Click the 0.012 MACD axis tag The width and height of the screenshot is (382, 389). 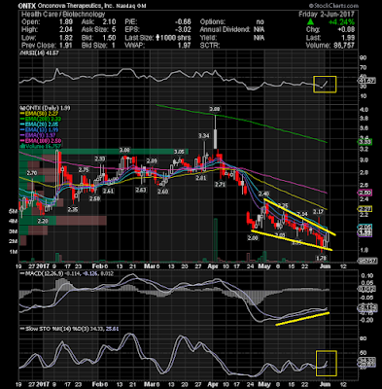pos(366,289)
